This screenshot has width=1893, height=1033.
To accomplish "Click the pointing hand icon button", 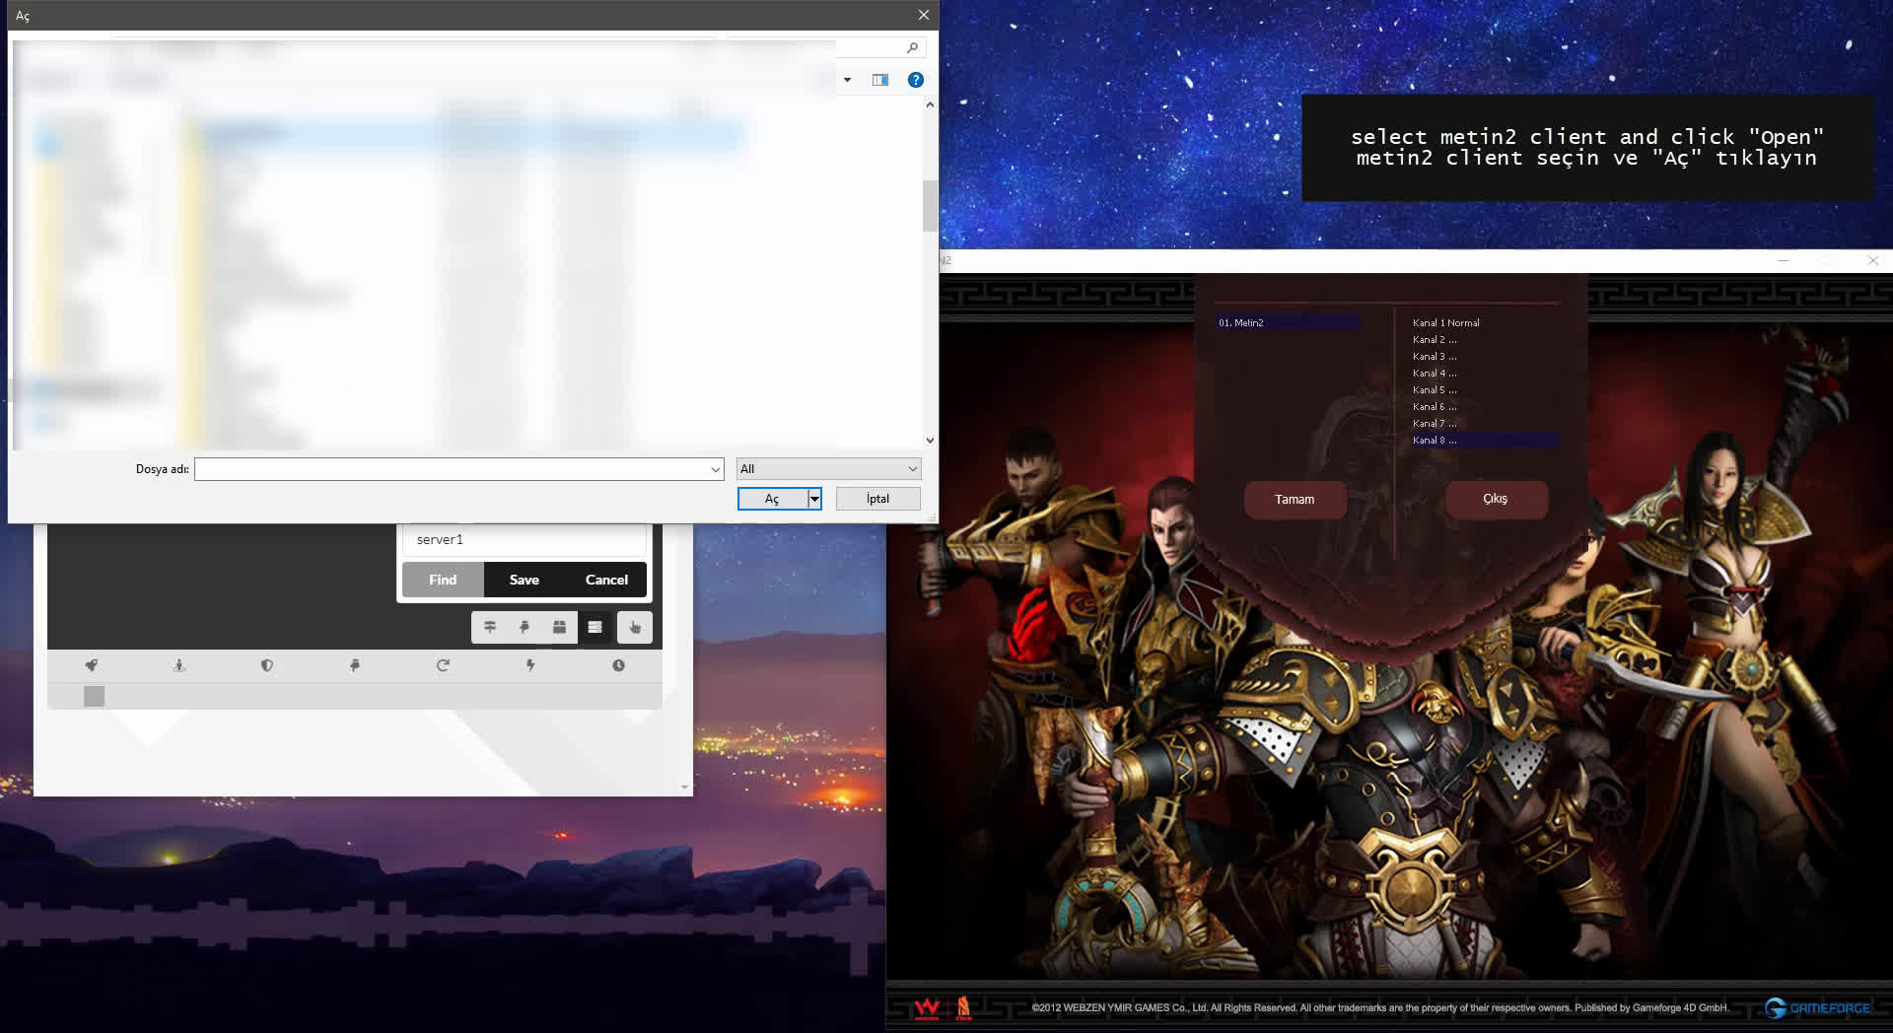I will [635, 627].
